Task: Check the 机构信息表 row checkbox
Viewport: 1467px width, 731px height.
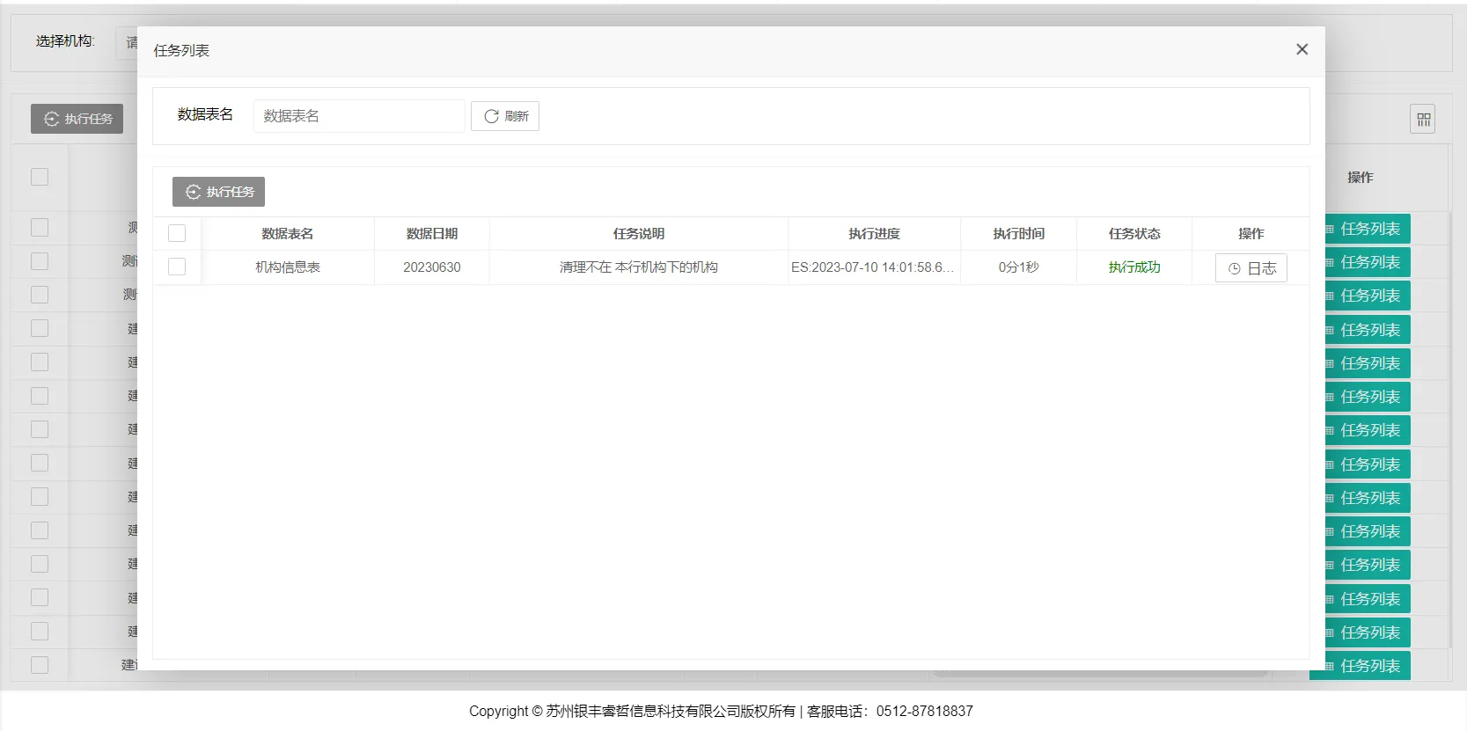Action: pyautogui.click(x=177, y=267)
